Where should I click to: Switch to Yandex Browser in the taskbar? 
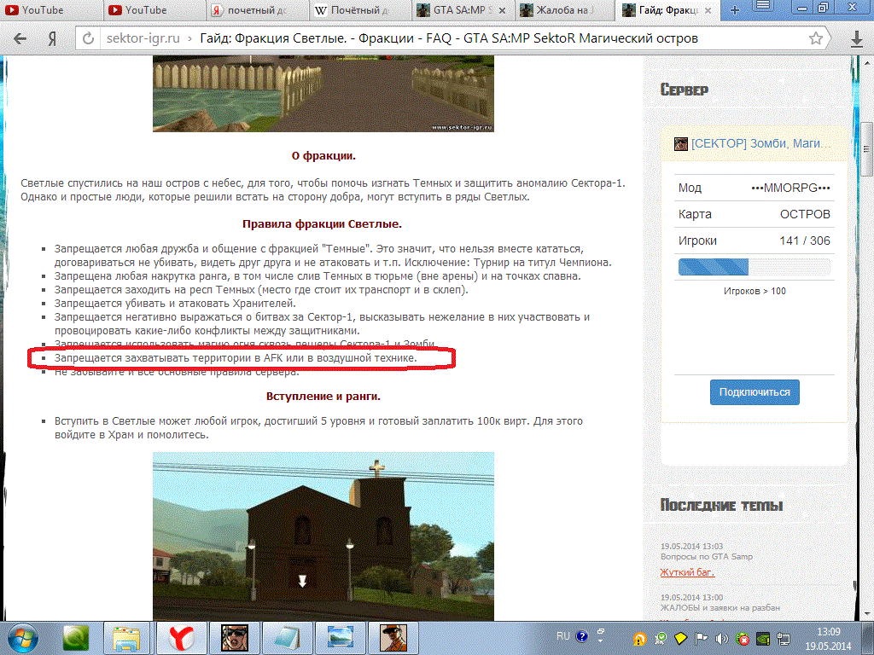[181, 638]
